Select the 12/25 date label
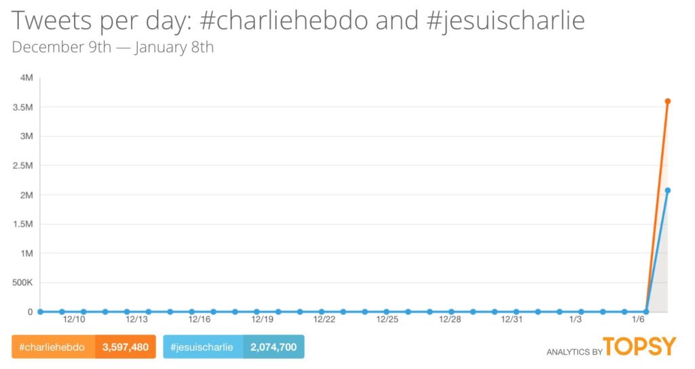Image resolution: width=695 pixels, height=369 pixels. click(387, 319)
